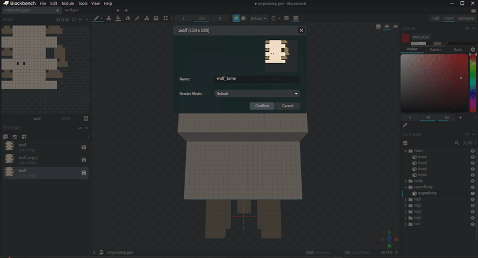
Task: Click the texture list grid view icon
Action: [x=24, y=137]
